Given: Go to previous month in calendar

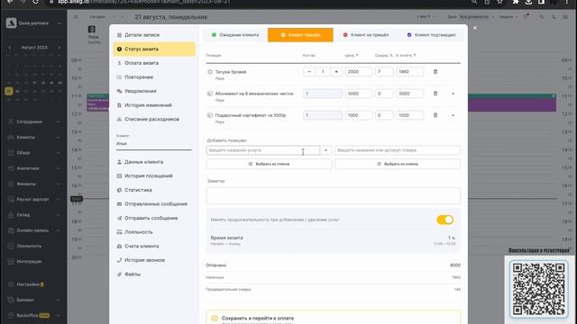Looking at the screenshot, I should point(10,48).
